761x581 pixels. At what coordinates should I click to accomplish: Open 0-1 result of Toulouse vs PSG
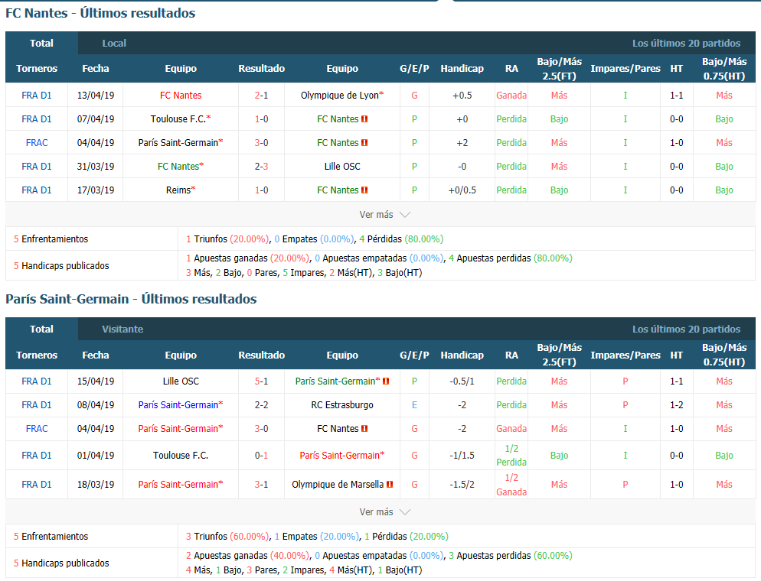tap(261, 456)
